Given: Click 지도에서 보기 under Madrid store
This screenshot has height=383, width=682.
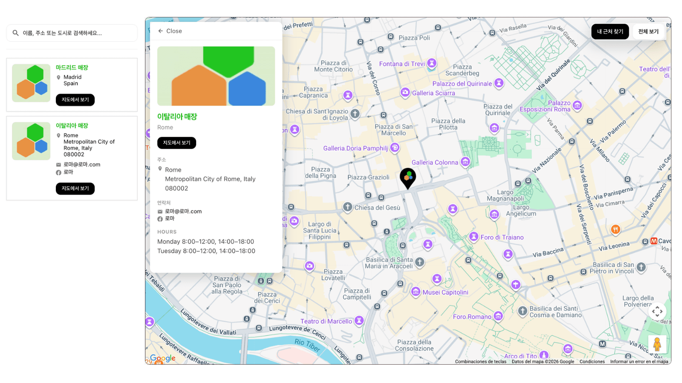Looking at the screenshot, I should (75, 100).
